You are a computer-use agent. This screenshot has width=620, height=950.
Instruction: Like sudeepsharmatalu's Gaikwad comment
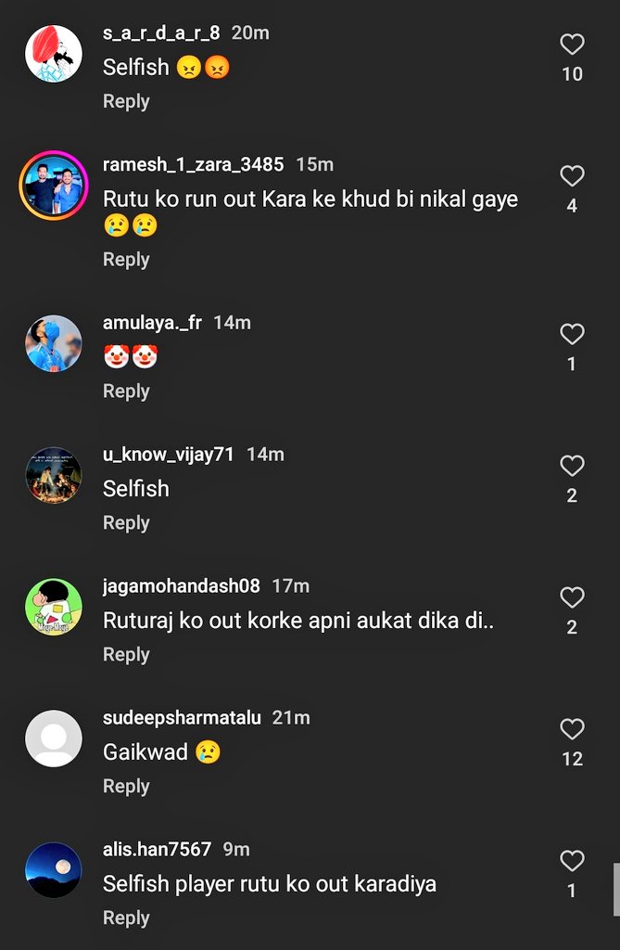tap(572, 729)
